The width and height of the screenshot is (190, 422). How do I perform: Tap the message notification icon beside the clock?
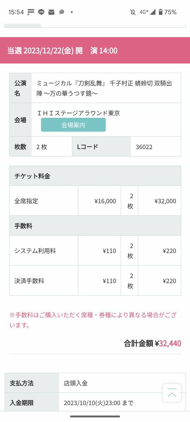point(31,12)
